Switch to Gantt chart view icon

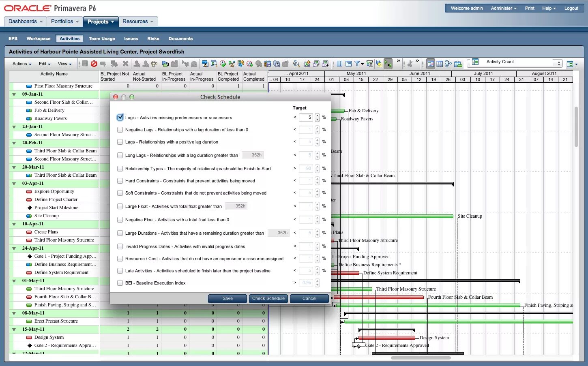point(431,64)
